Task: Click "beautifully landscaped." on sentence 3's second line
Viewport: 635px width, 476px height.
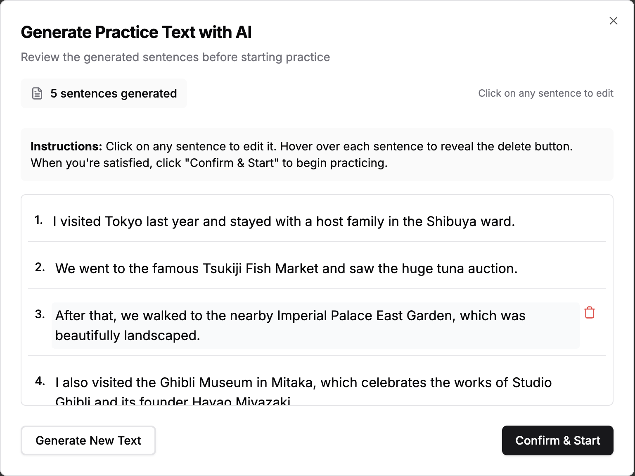Action: tap(128, 336)
